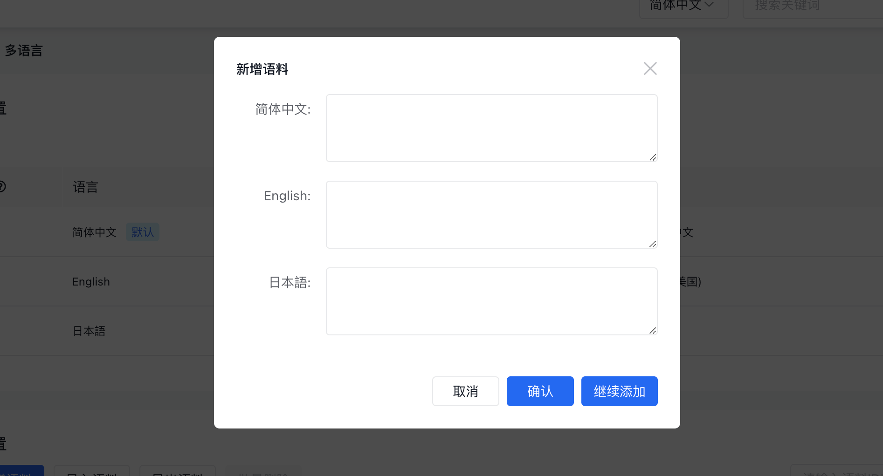Click 继续添加 to keep adding entries
The height and width of the screenshot is (476, 883).
click(x=619, y=391)
